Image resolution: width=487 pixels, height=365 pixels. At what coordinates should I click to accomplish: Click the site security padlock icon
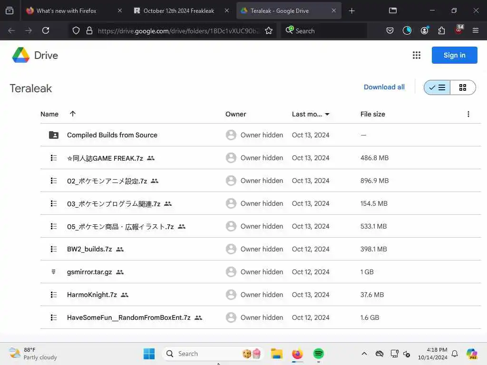(x=89, y=30)
